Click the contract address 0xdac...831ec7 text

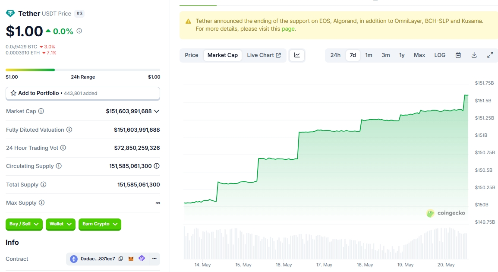pos(98,259)
